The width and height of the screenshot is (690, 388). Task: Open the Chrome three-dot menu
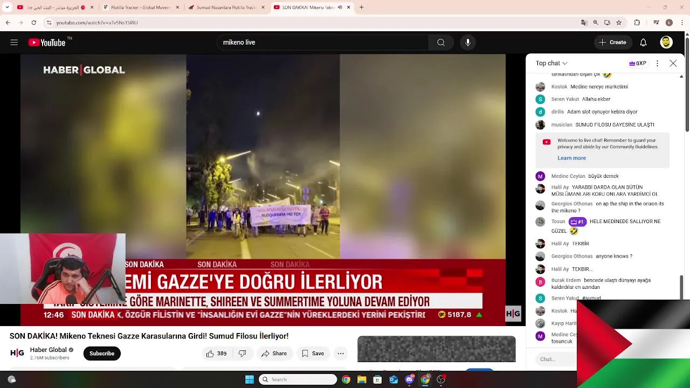(x=681, y=23)
